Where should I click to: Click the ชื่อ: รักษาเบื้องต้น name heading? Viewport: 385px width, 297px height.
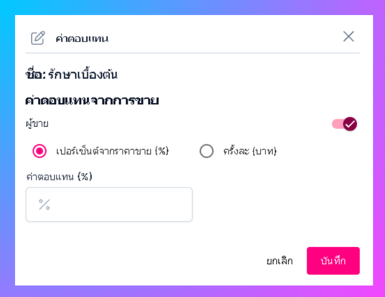pos(71,75)
